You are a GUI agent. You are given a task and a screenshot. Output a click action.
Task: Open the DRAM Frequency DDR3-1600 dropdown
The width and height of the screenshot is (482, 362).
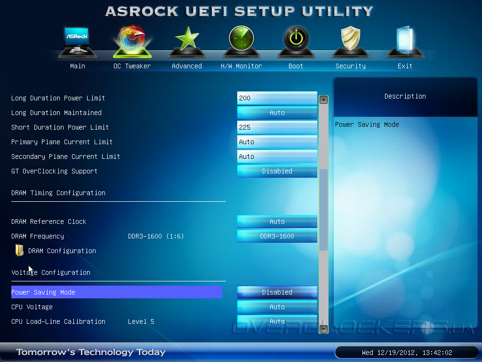point(277,236)
